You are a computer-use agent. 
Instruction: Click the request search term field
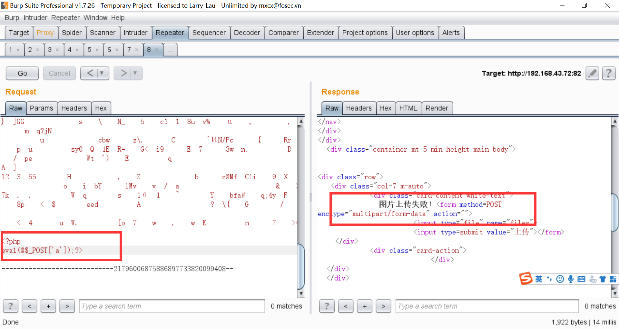pyautogui.click(x=172, y=306)
